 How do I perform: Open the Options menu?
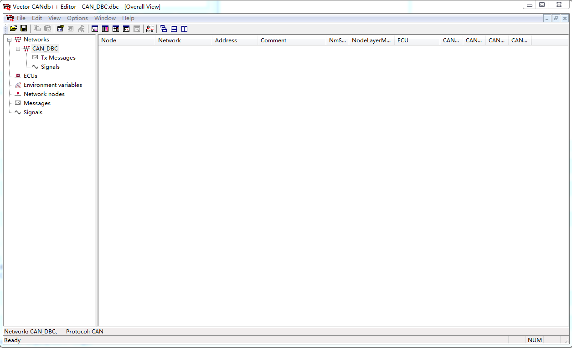point(77,18)
